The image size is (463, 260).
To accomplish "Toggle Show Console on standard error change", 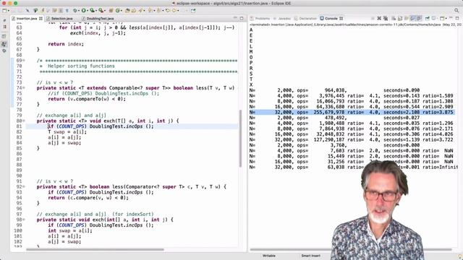I will (419, 18).
